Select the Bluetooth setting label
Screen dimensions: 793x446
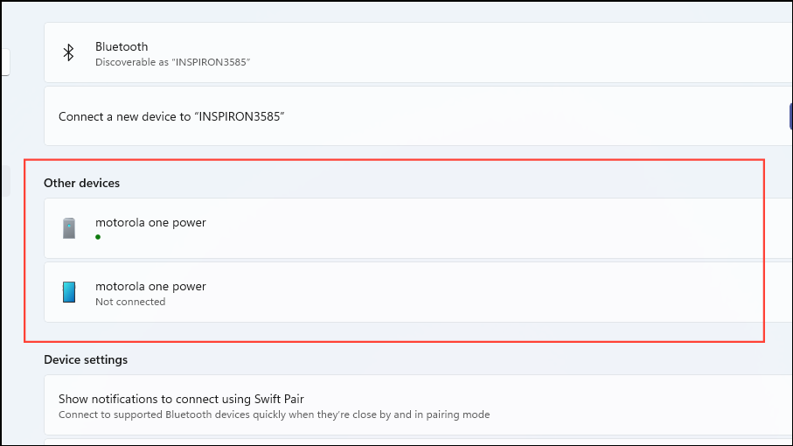click(x=122, y=46)
